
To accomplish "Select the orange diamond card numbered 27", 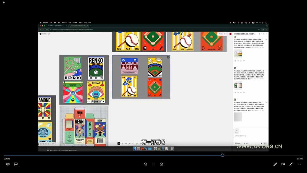I will point(155,87).
